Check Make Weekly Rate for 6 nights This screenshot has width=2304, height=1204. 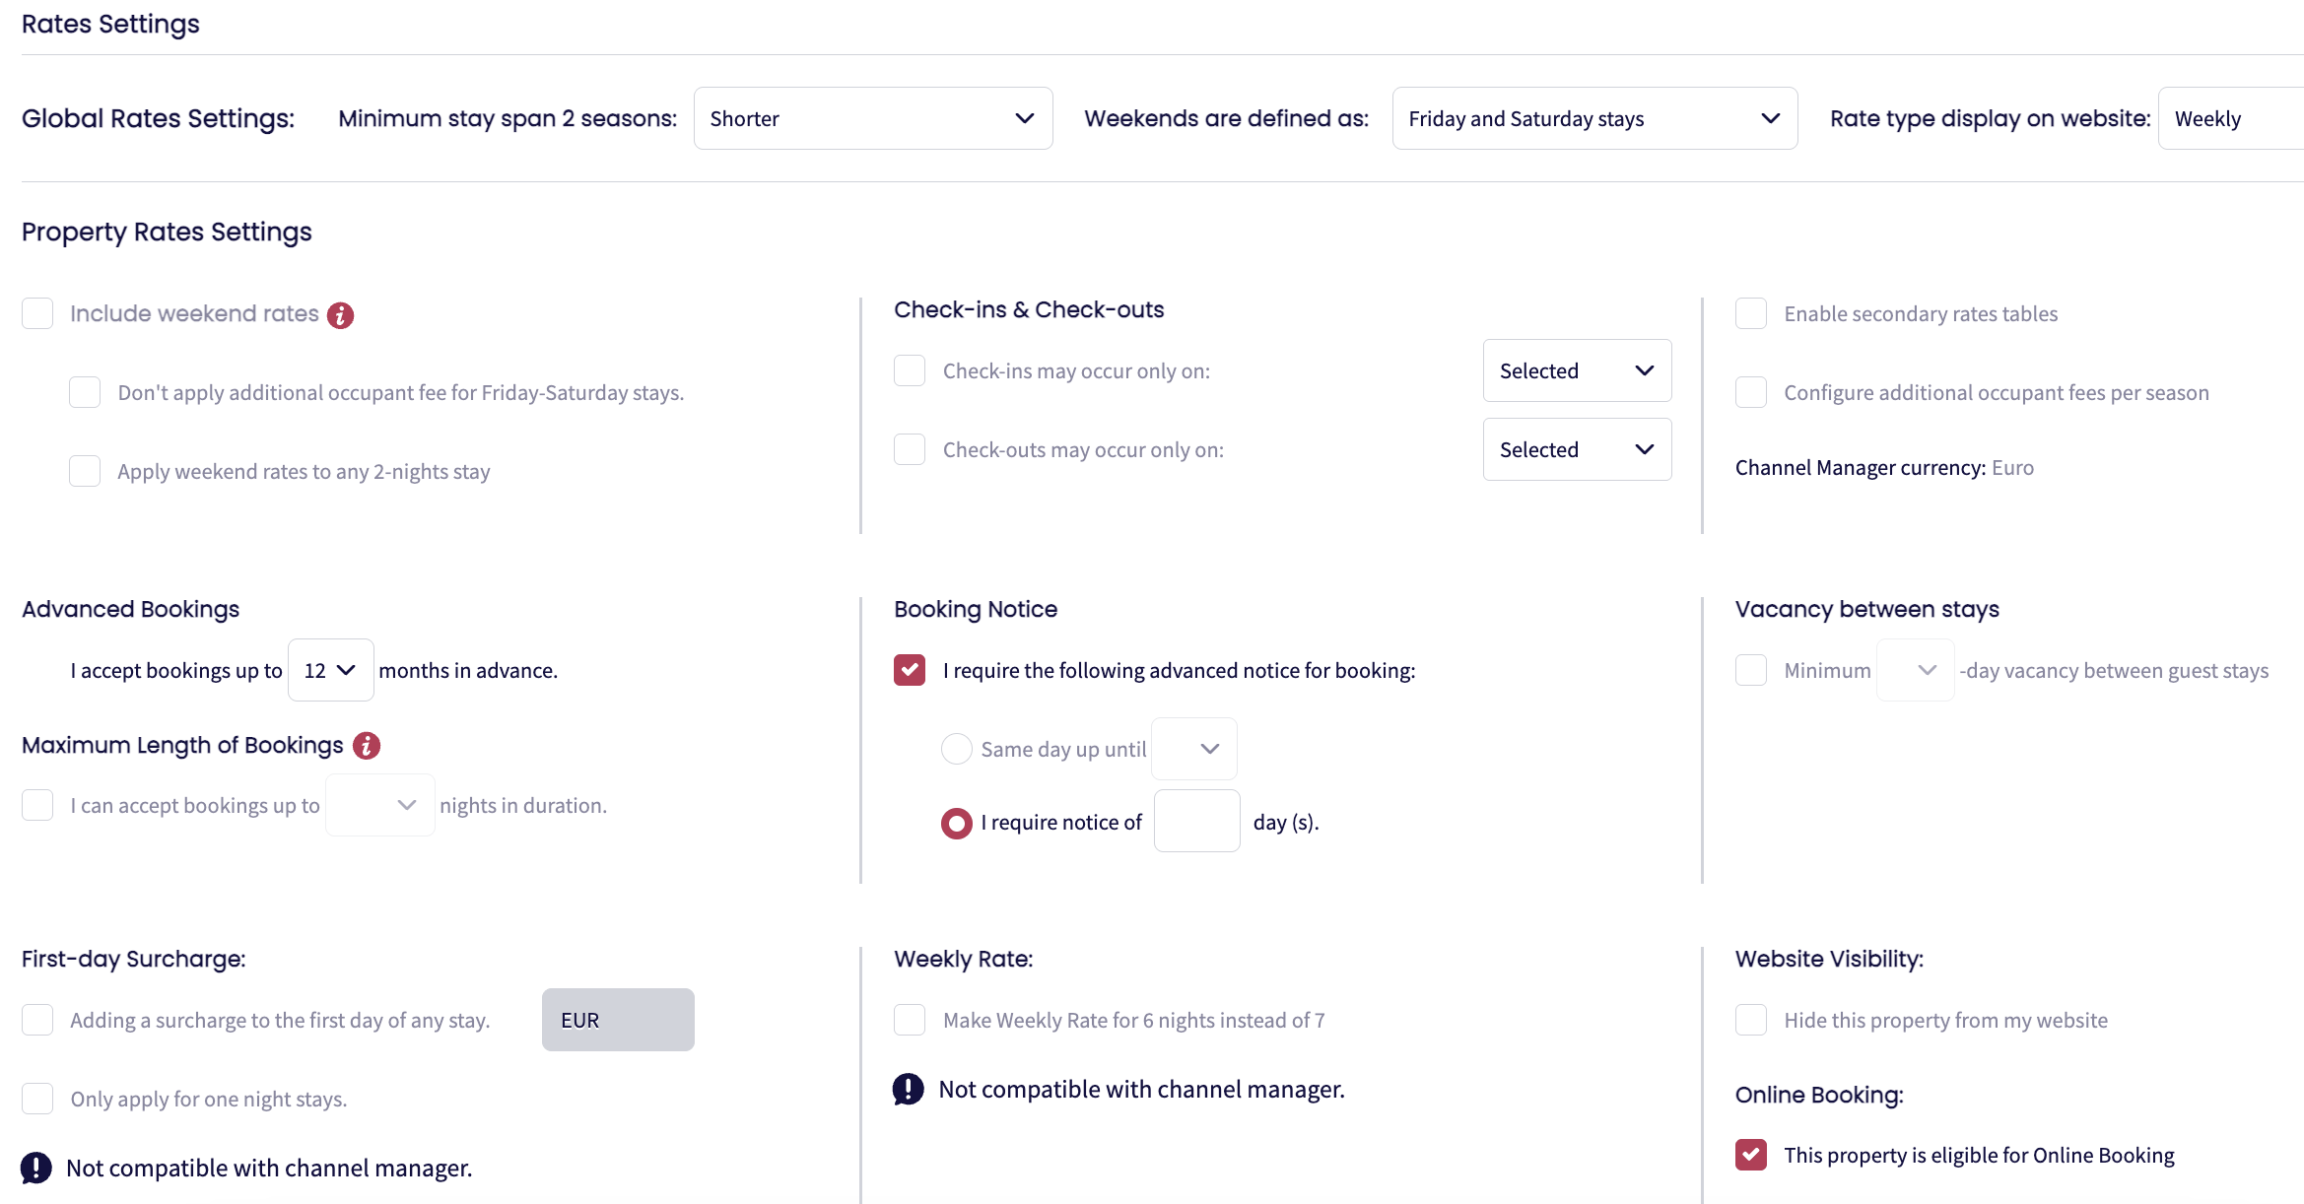tap(910, 1020)
